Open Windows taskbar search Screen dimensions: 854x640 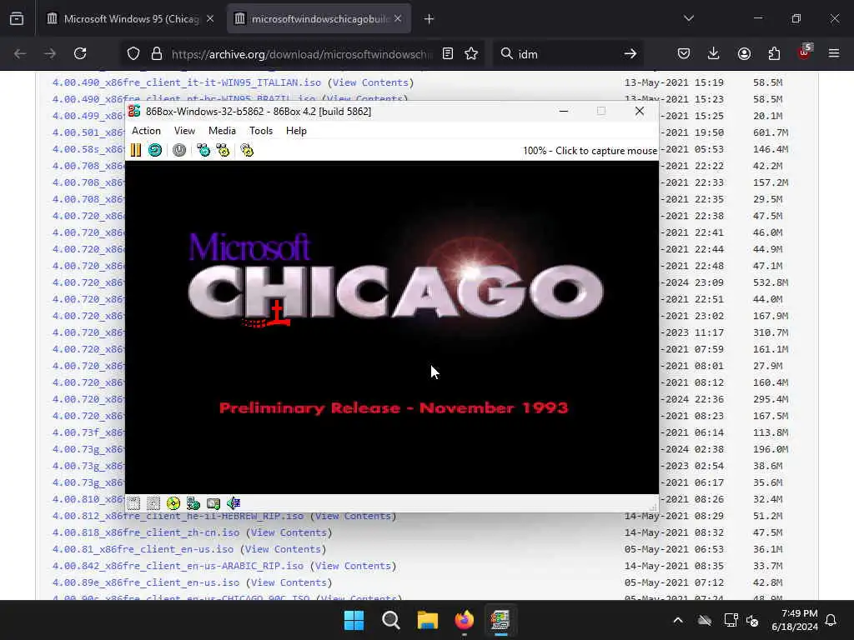(390, 620)
